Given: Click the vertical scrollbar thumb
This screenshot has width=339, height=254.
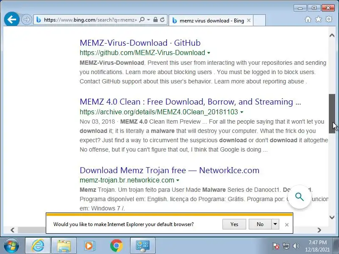Looking at the screenshot, I should click(x=332, y=113).
